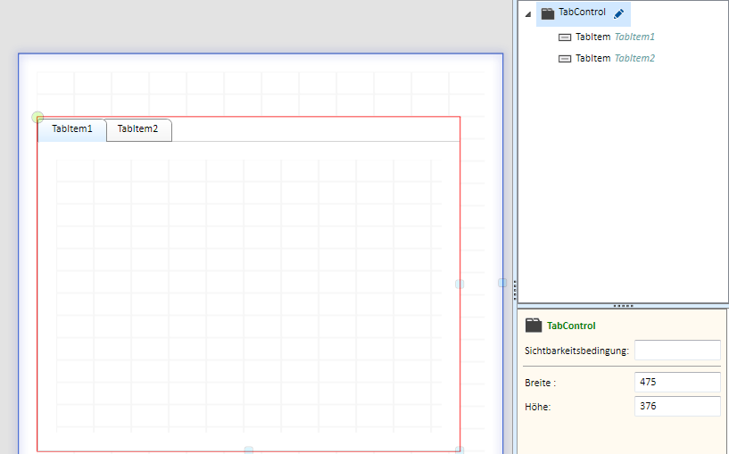Click the horizontal splitter above properties panel
Viewport: 729px width, 454px height.
tap(623, 306)
